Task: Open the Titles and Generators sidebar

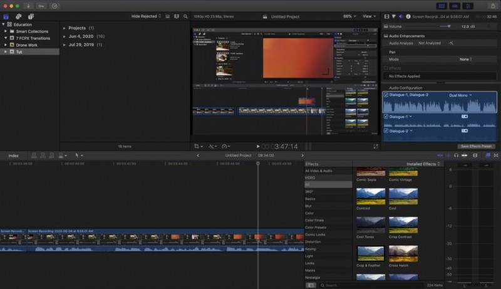Action: [x=31, y=17]
